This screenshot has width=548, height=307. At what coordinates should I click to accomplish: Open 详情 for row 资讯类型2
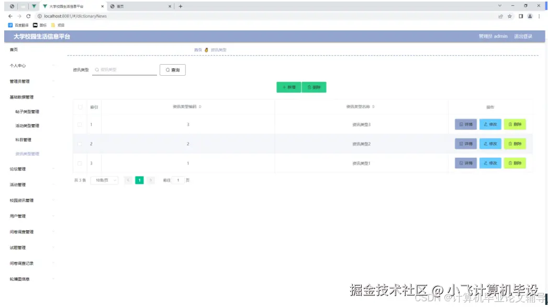(x=465, y=144)
